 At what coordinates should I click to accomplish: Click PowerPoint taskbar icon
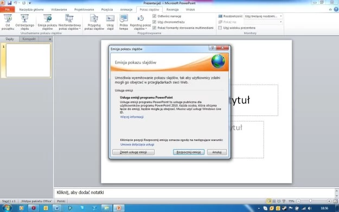pyautogui.click(x=119, y=208)
